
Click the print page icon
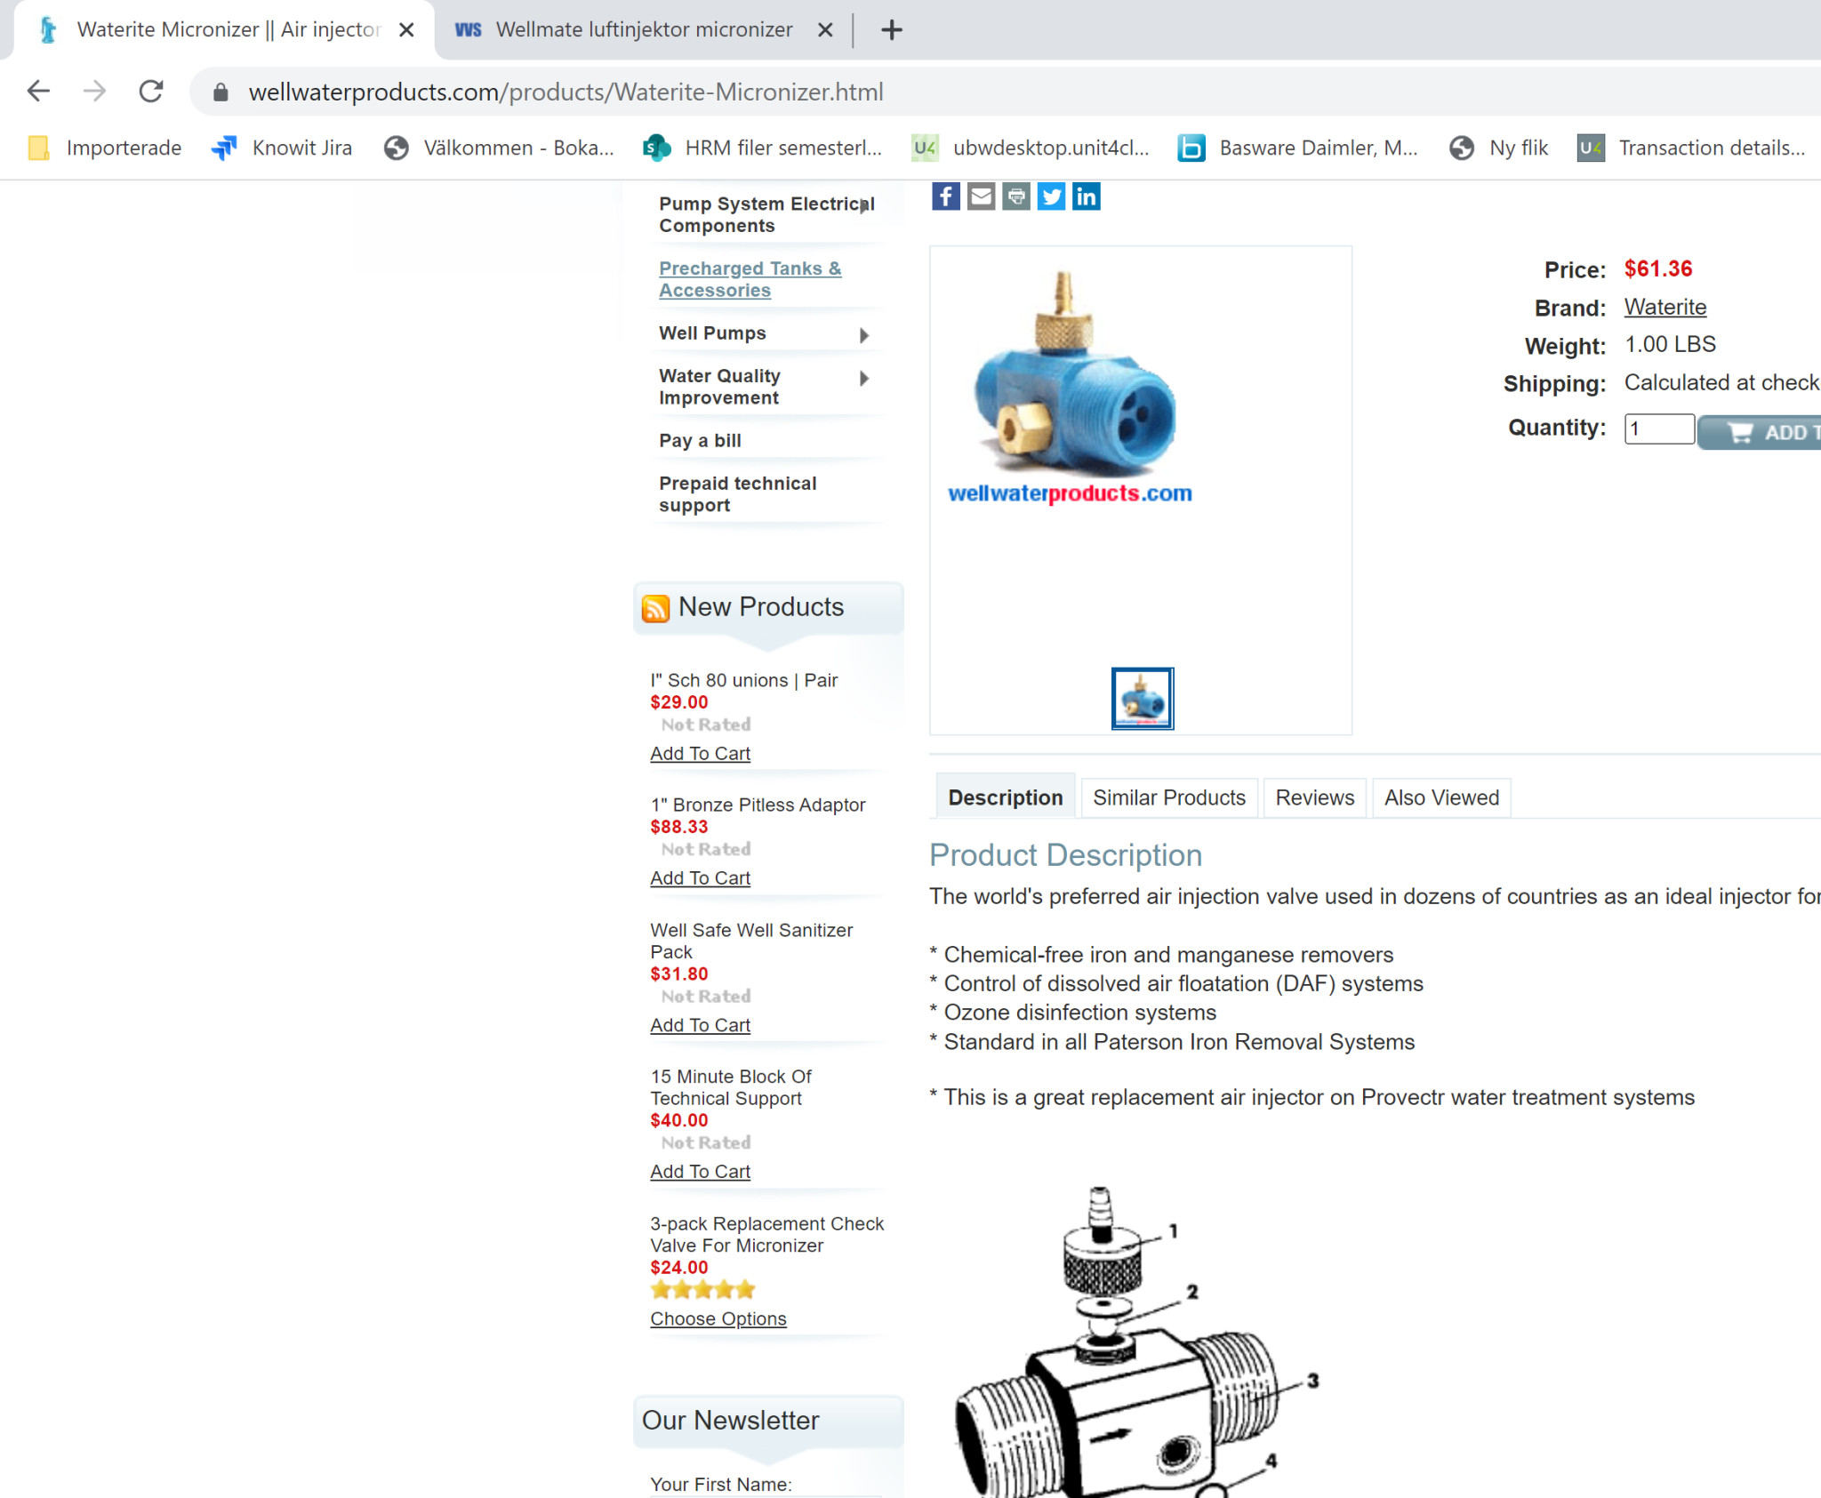1016,196
